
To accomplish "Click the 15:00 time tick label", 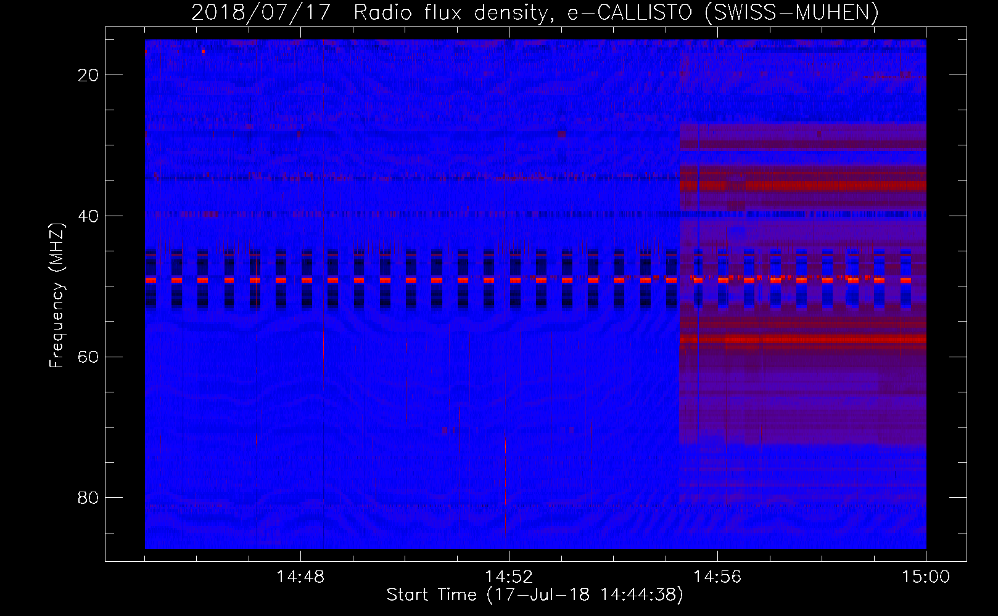I will coord(926,577).
